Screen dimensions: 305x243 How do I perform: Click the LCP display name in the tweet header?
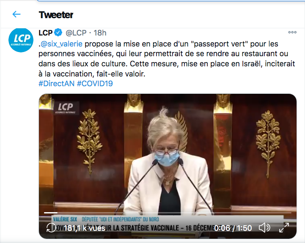tap(46, 33)
